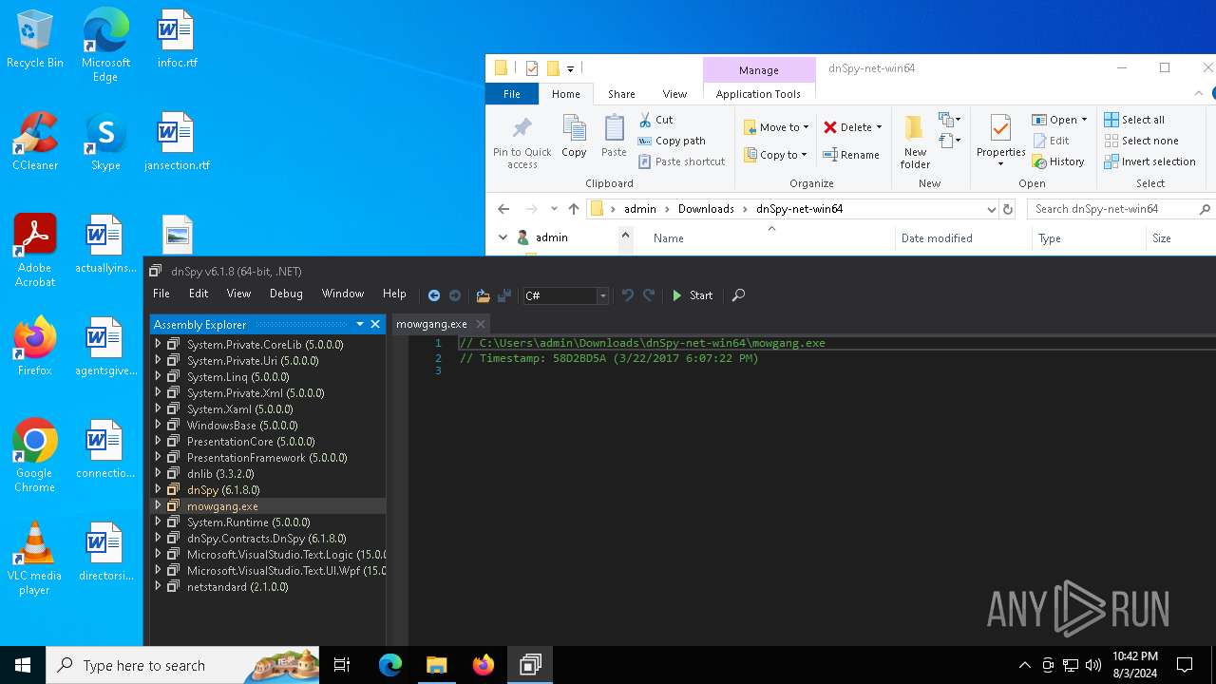1216x684 pixels.
Task: Click Copy path in Explorer ribbon
Action: pos(672,141)
